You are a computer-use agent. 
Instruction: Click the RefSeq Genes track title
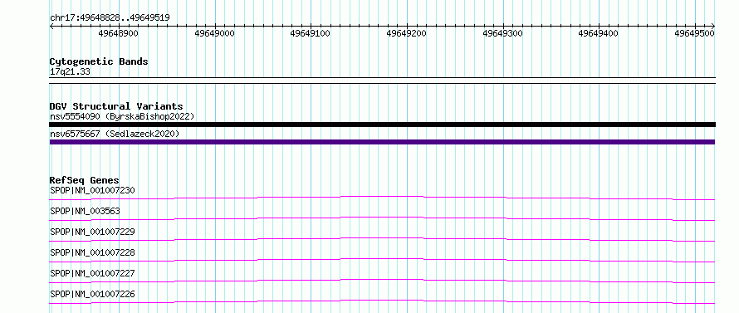coord(85,180)
